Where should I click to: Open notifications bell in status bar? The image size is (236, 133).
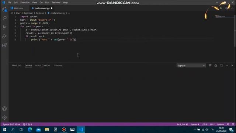[x=233, y=125]
